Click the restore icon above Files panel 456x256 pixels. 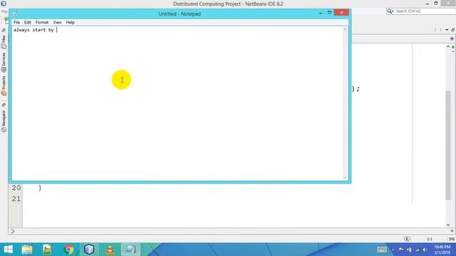(4, 30)
